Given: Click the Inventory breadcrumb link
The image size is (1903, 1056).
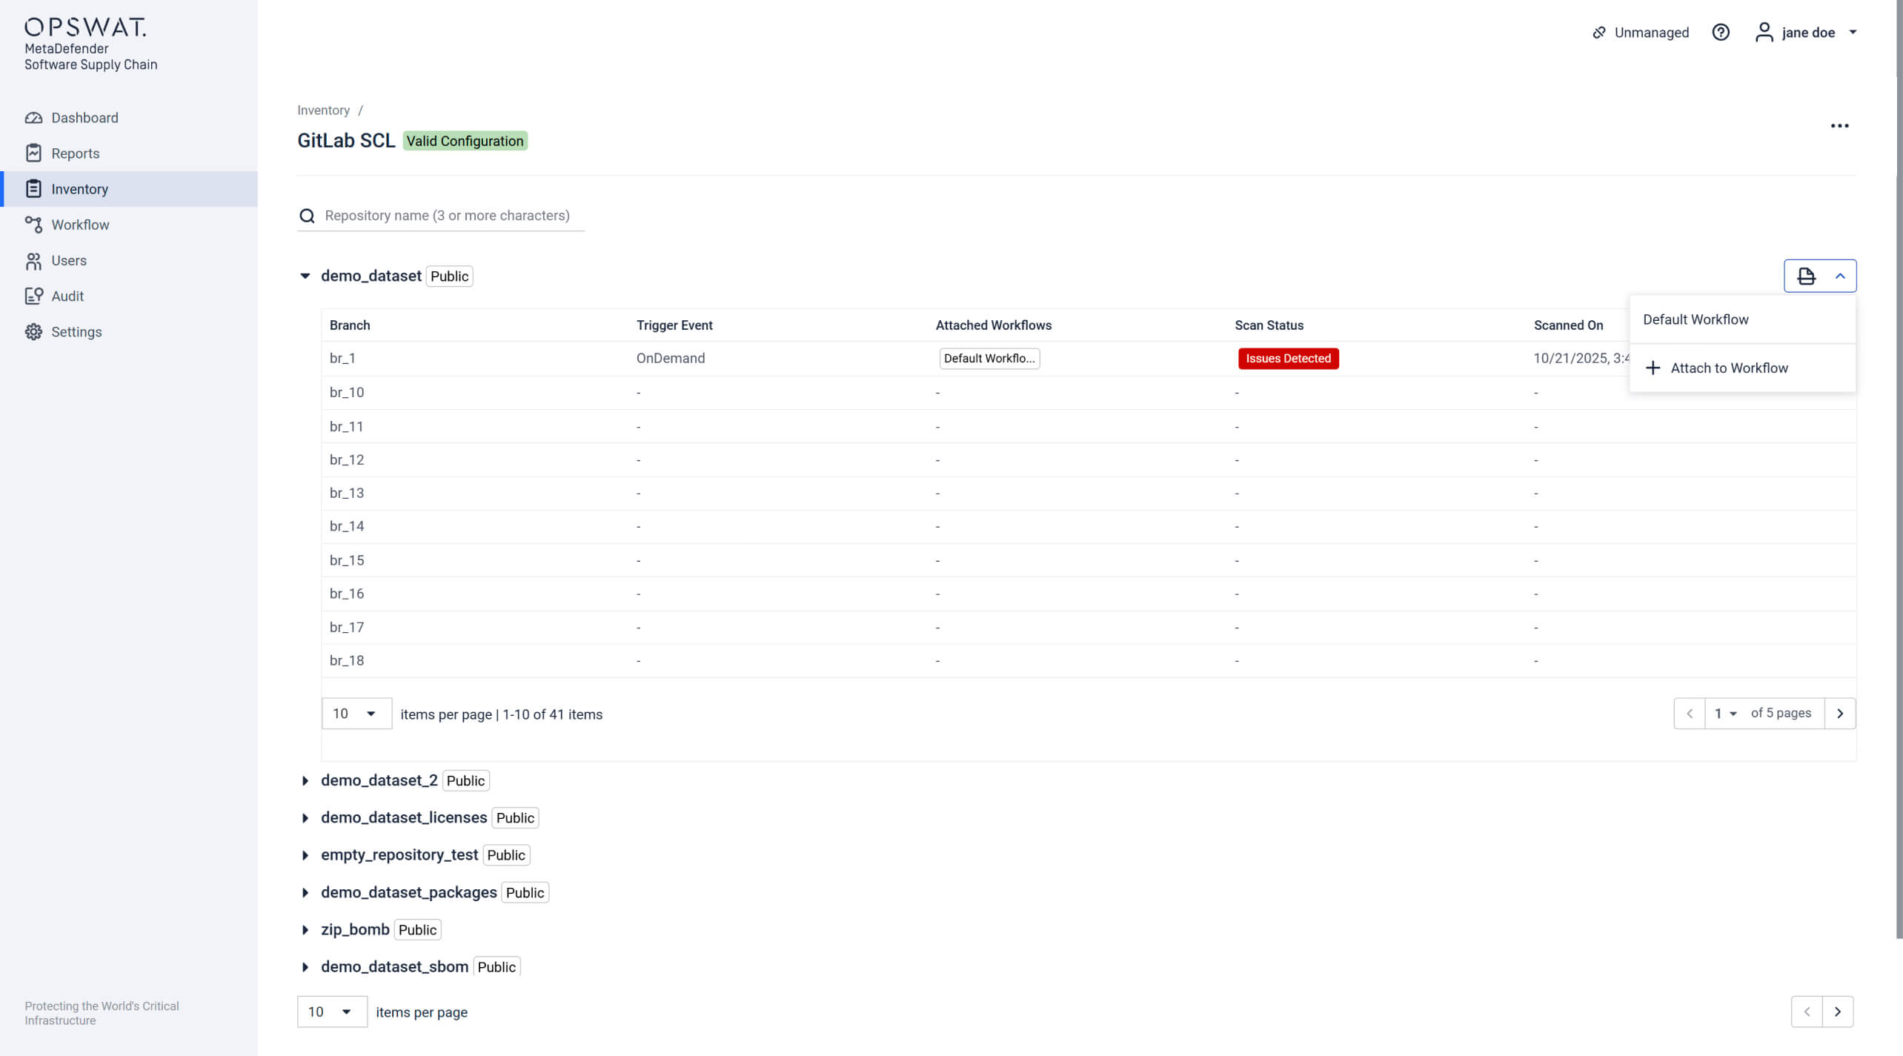Looking at the screenshot, I should (323, 110).
